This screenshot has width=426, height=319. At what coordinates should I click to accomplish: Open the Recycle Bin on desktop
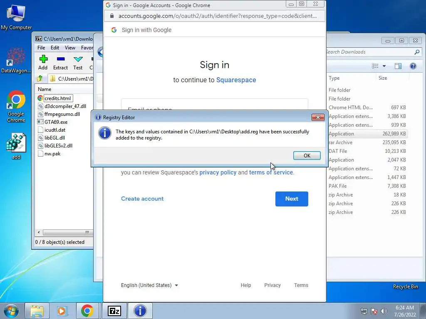tap(405, 287)
